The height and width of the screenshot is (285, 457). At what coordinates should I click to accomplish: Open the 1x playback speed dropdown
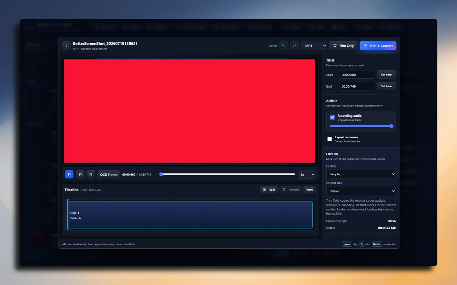[307, 174]
